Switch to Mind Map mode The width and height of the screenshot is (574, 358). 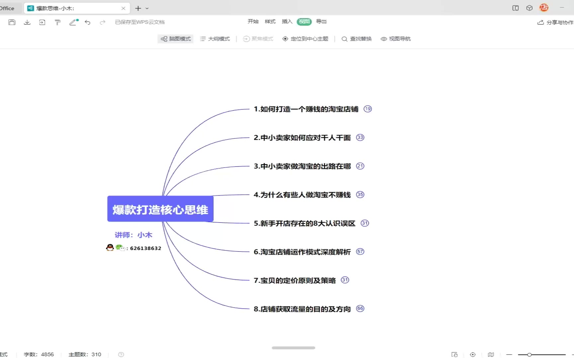pos(176,39)
